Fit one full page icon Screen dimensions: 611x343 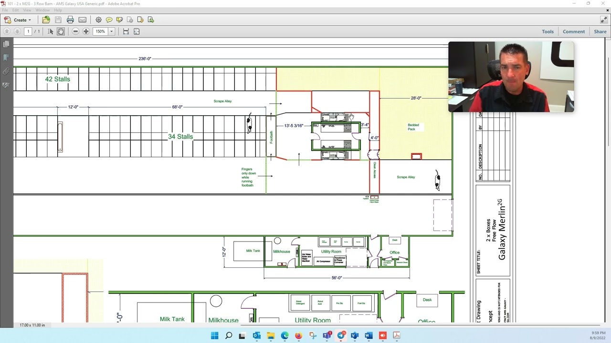(x=137, y=31)
